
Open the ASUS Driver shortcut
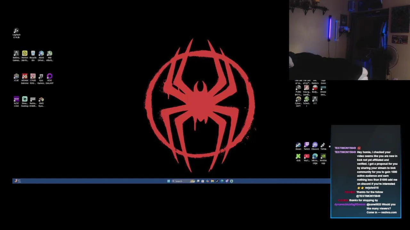pos(41,56)
